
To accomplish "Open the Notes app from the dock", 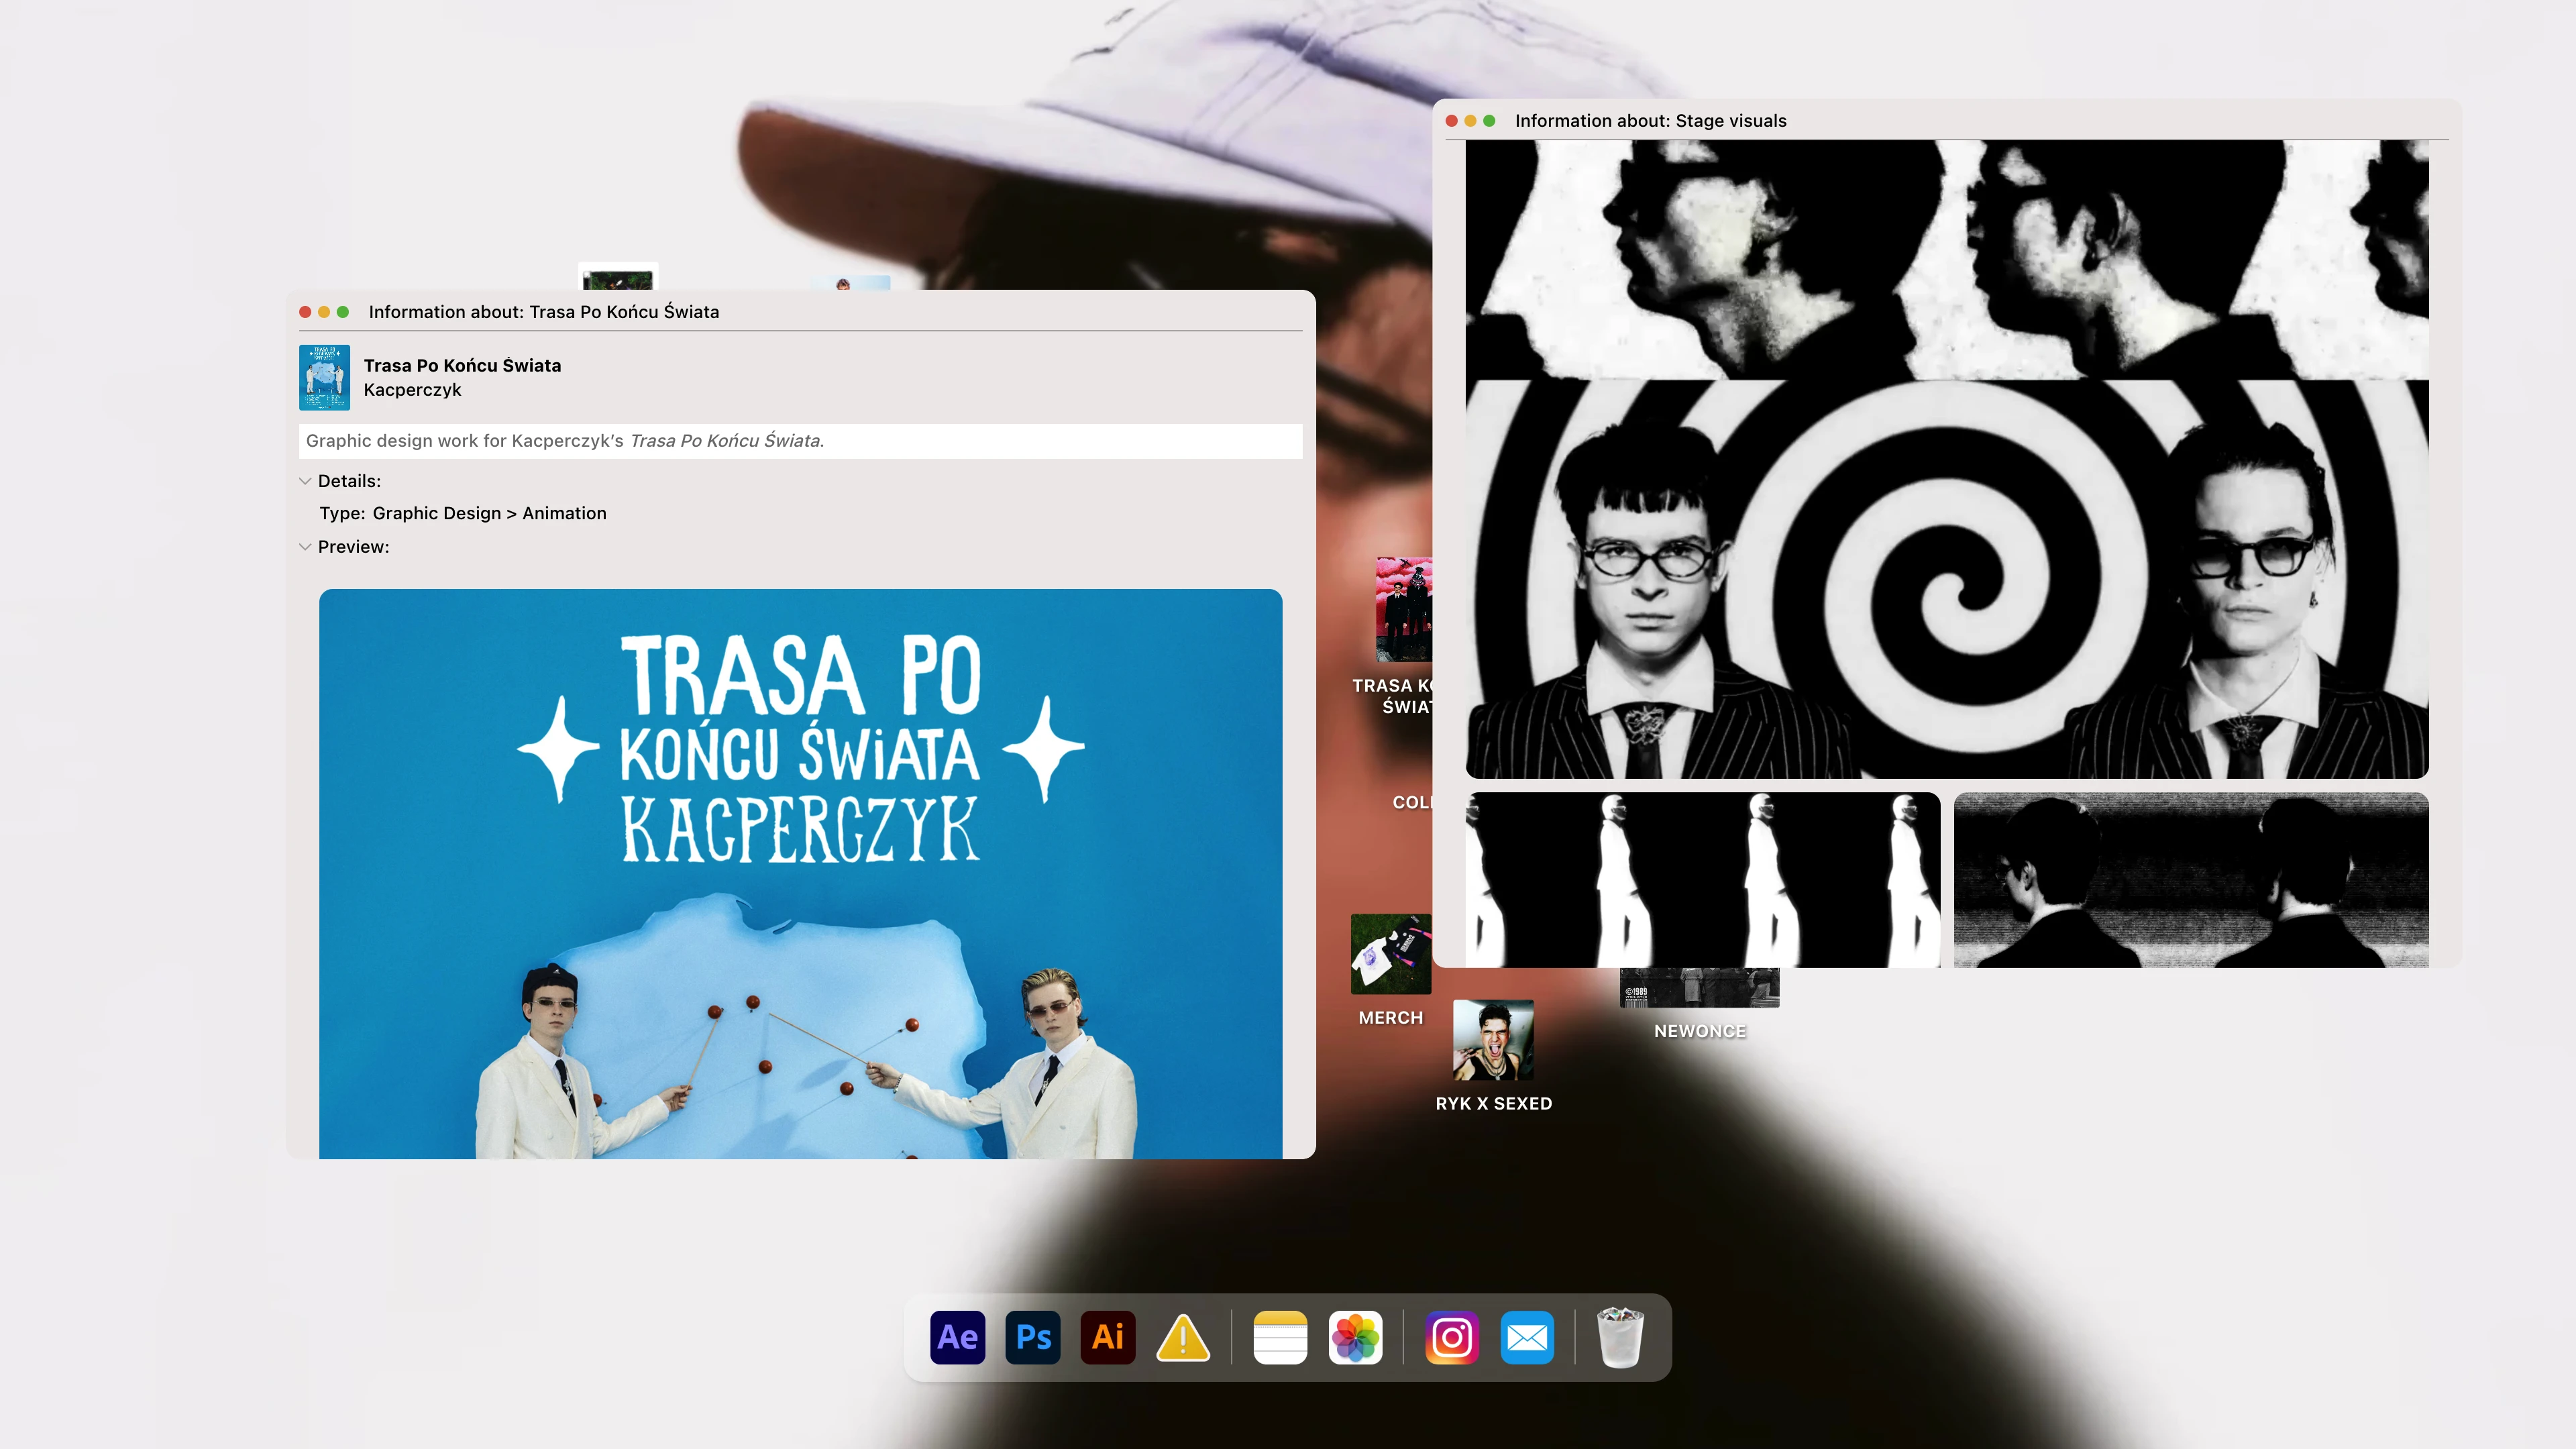I will 1281,1337.
